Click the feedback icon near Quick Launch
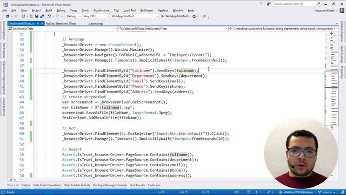 click(x=269, y=4)
